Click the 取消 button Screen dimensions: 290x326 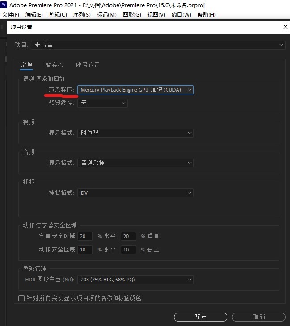click(x=259, y=317)
